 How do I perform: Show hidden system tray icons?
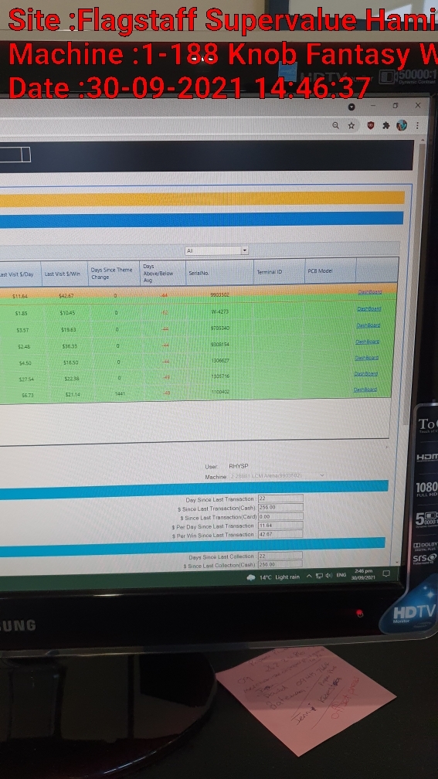309,577
